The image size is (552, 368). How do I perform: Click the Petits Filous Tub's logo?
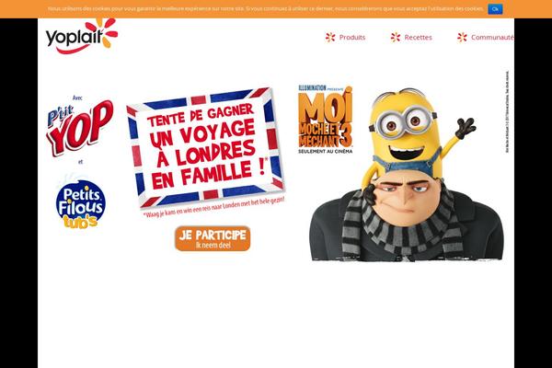click(x=81, y=202)
